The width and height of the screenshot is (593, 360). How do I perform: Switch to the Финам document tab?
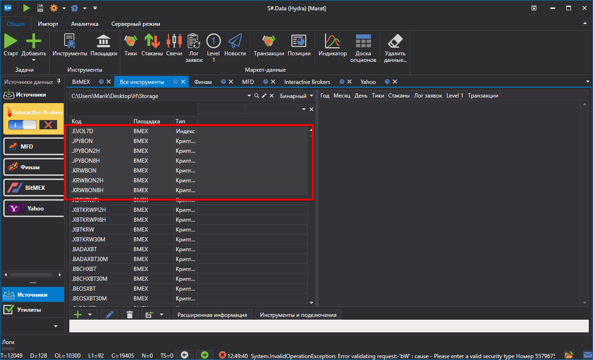203,82
